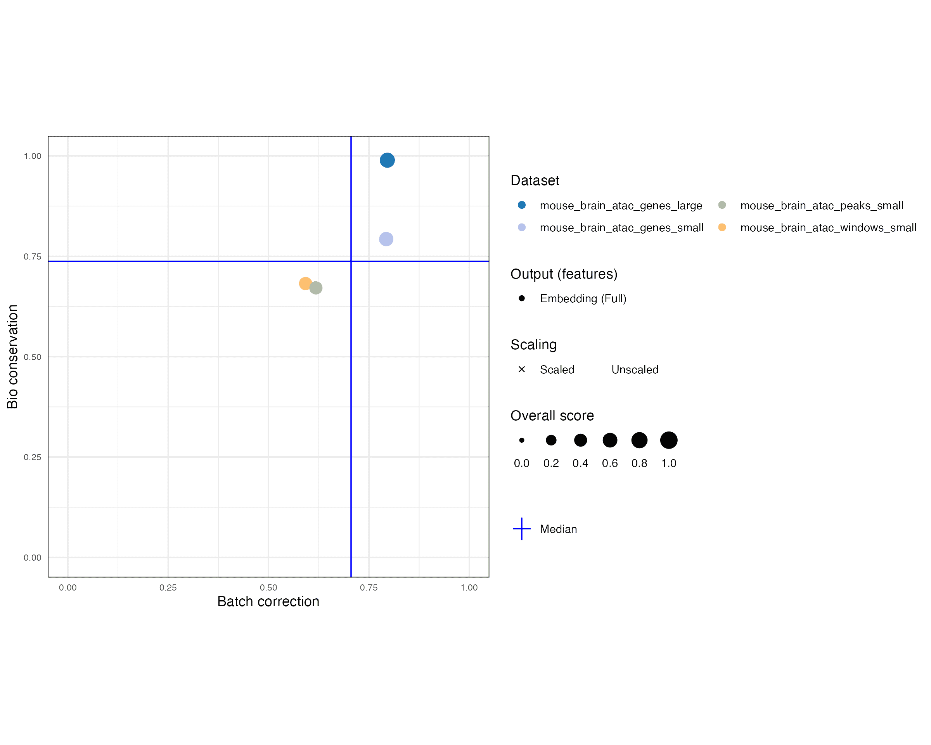This screenshot has width=931, height=745.
Task: Click the dark blue genes_large data point
Action: (x=387, y=160)
